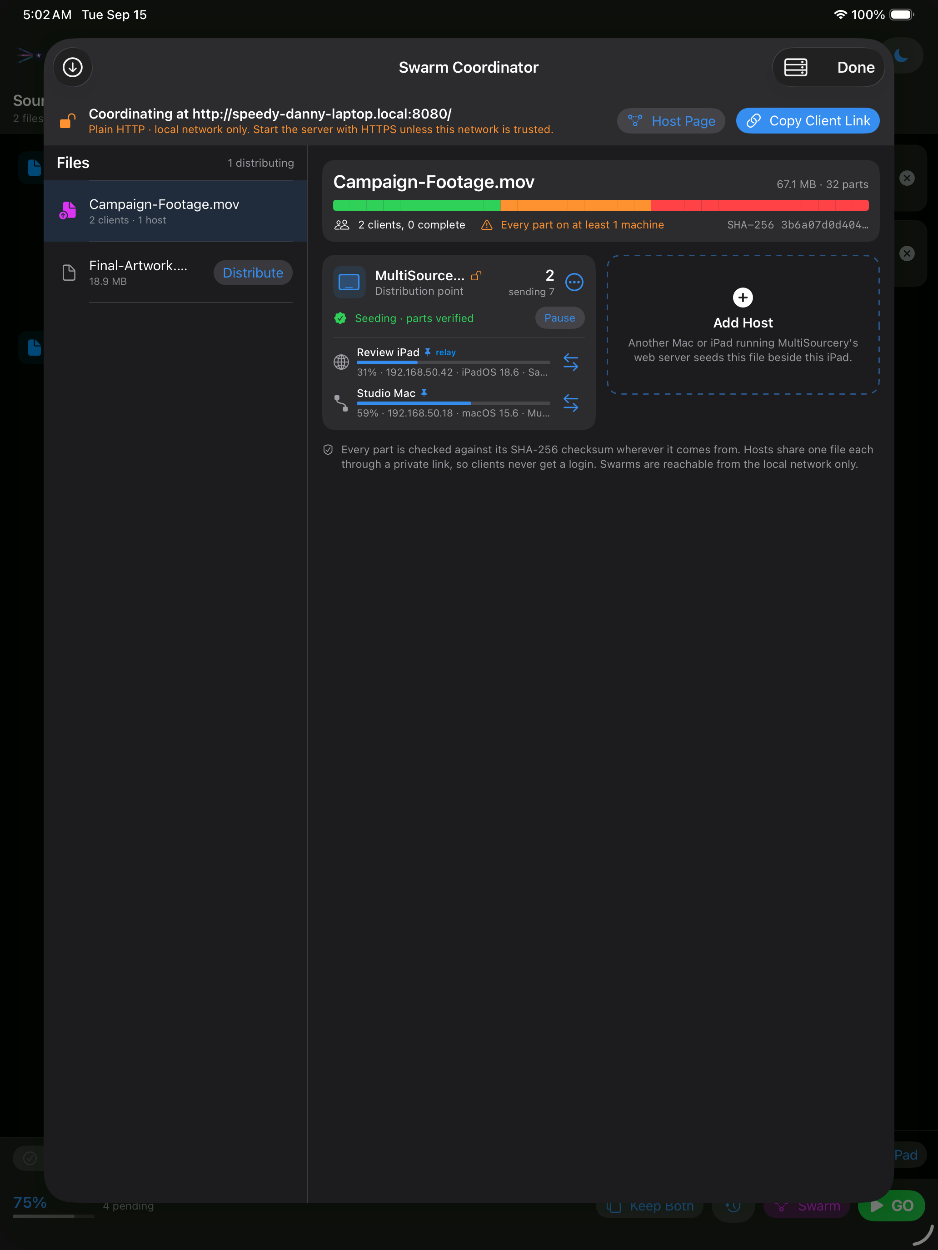Tap the download arrow circle icon
This screenshot has height=1250, width=938.
point(72,67)
